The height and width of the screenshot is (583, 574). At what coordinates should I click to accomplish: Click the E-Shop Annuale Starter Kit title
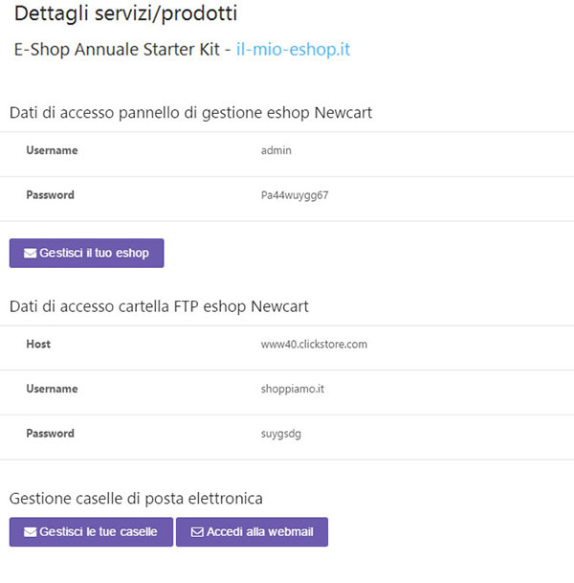[117, 50]
